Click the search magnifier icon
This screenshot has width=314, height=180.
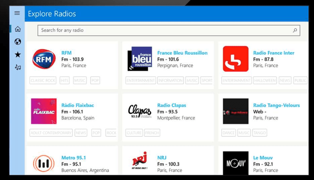coord(295,30)
